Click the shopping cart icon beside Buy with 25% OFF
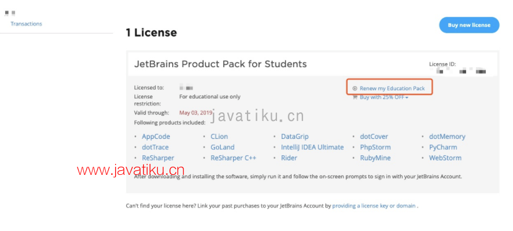Screen dimensions: 513x231 (355, 97)
